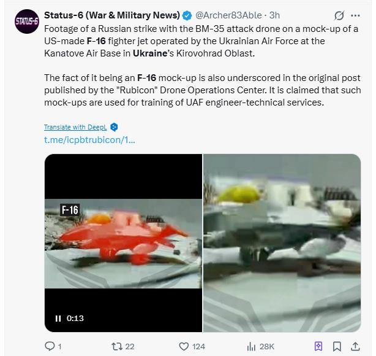Screen dimensions: 376x356
Task: Click Translate with DeepL
Action: coord(75,127)
